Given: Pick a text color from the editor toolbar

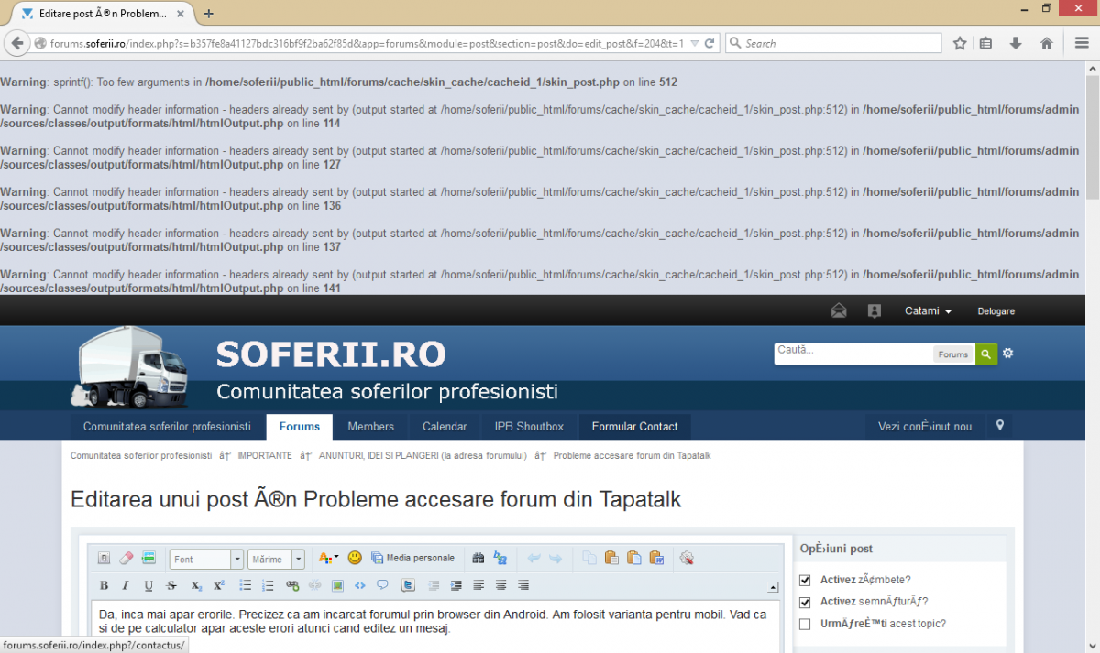Looking at the screenshot, I should (x=327, y=558).
